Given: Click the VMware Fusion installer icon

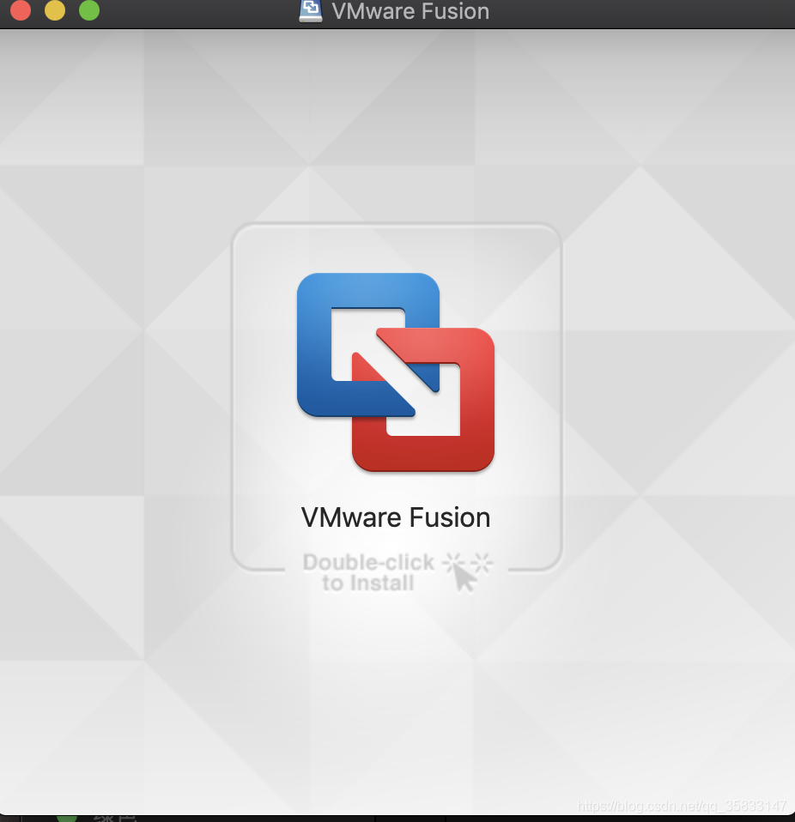Looking at the screenshot, I should pyautogui.click(x=396, y=372).
